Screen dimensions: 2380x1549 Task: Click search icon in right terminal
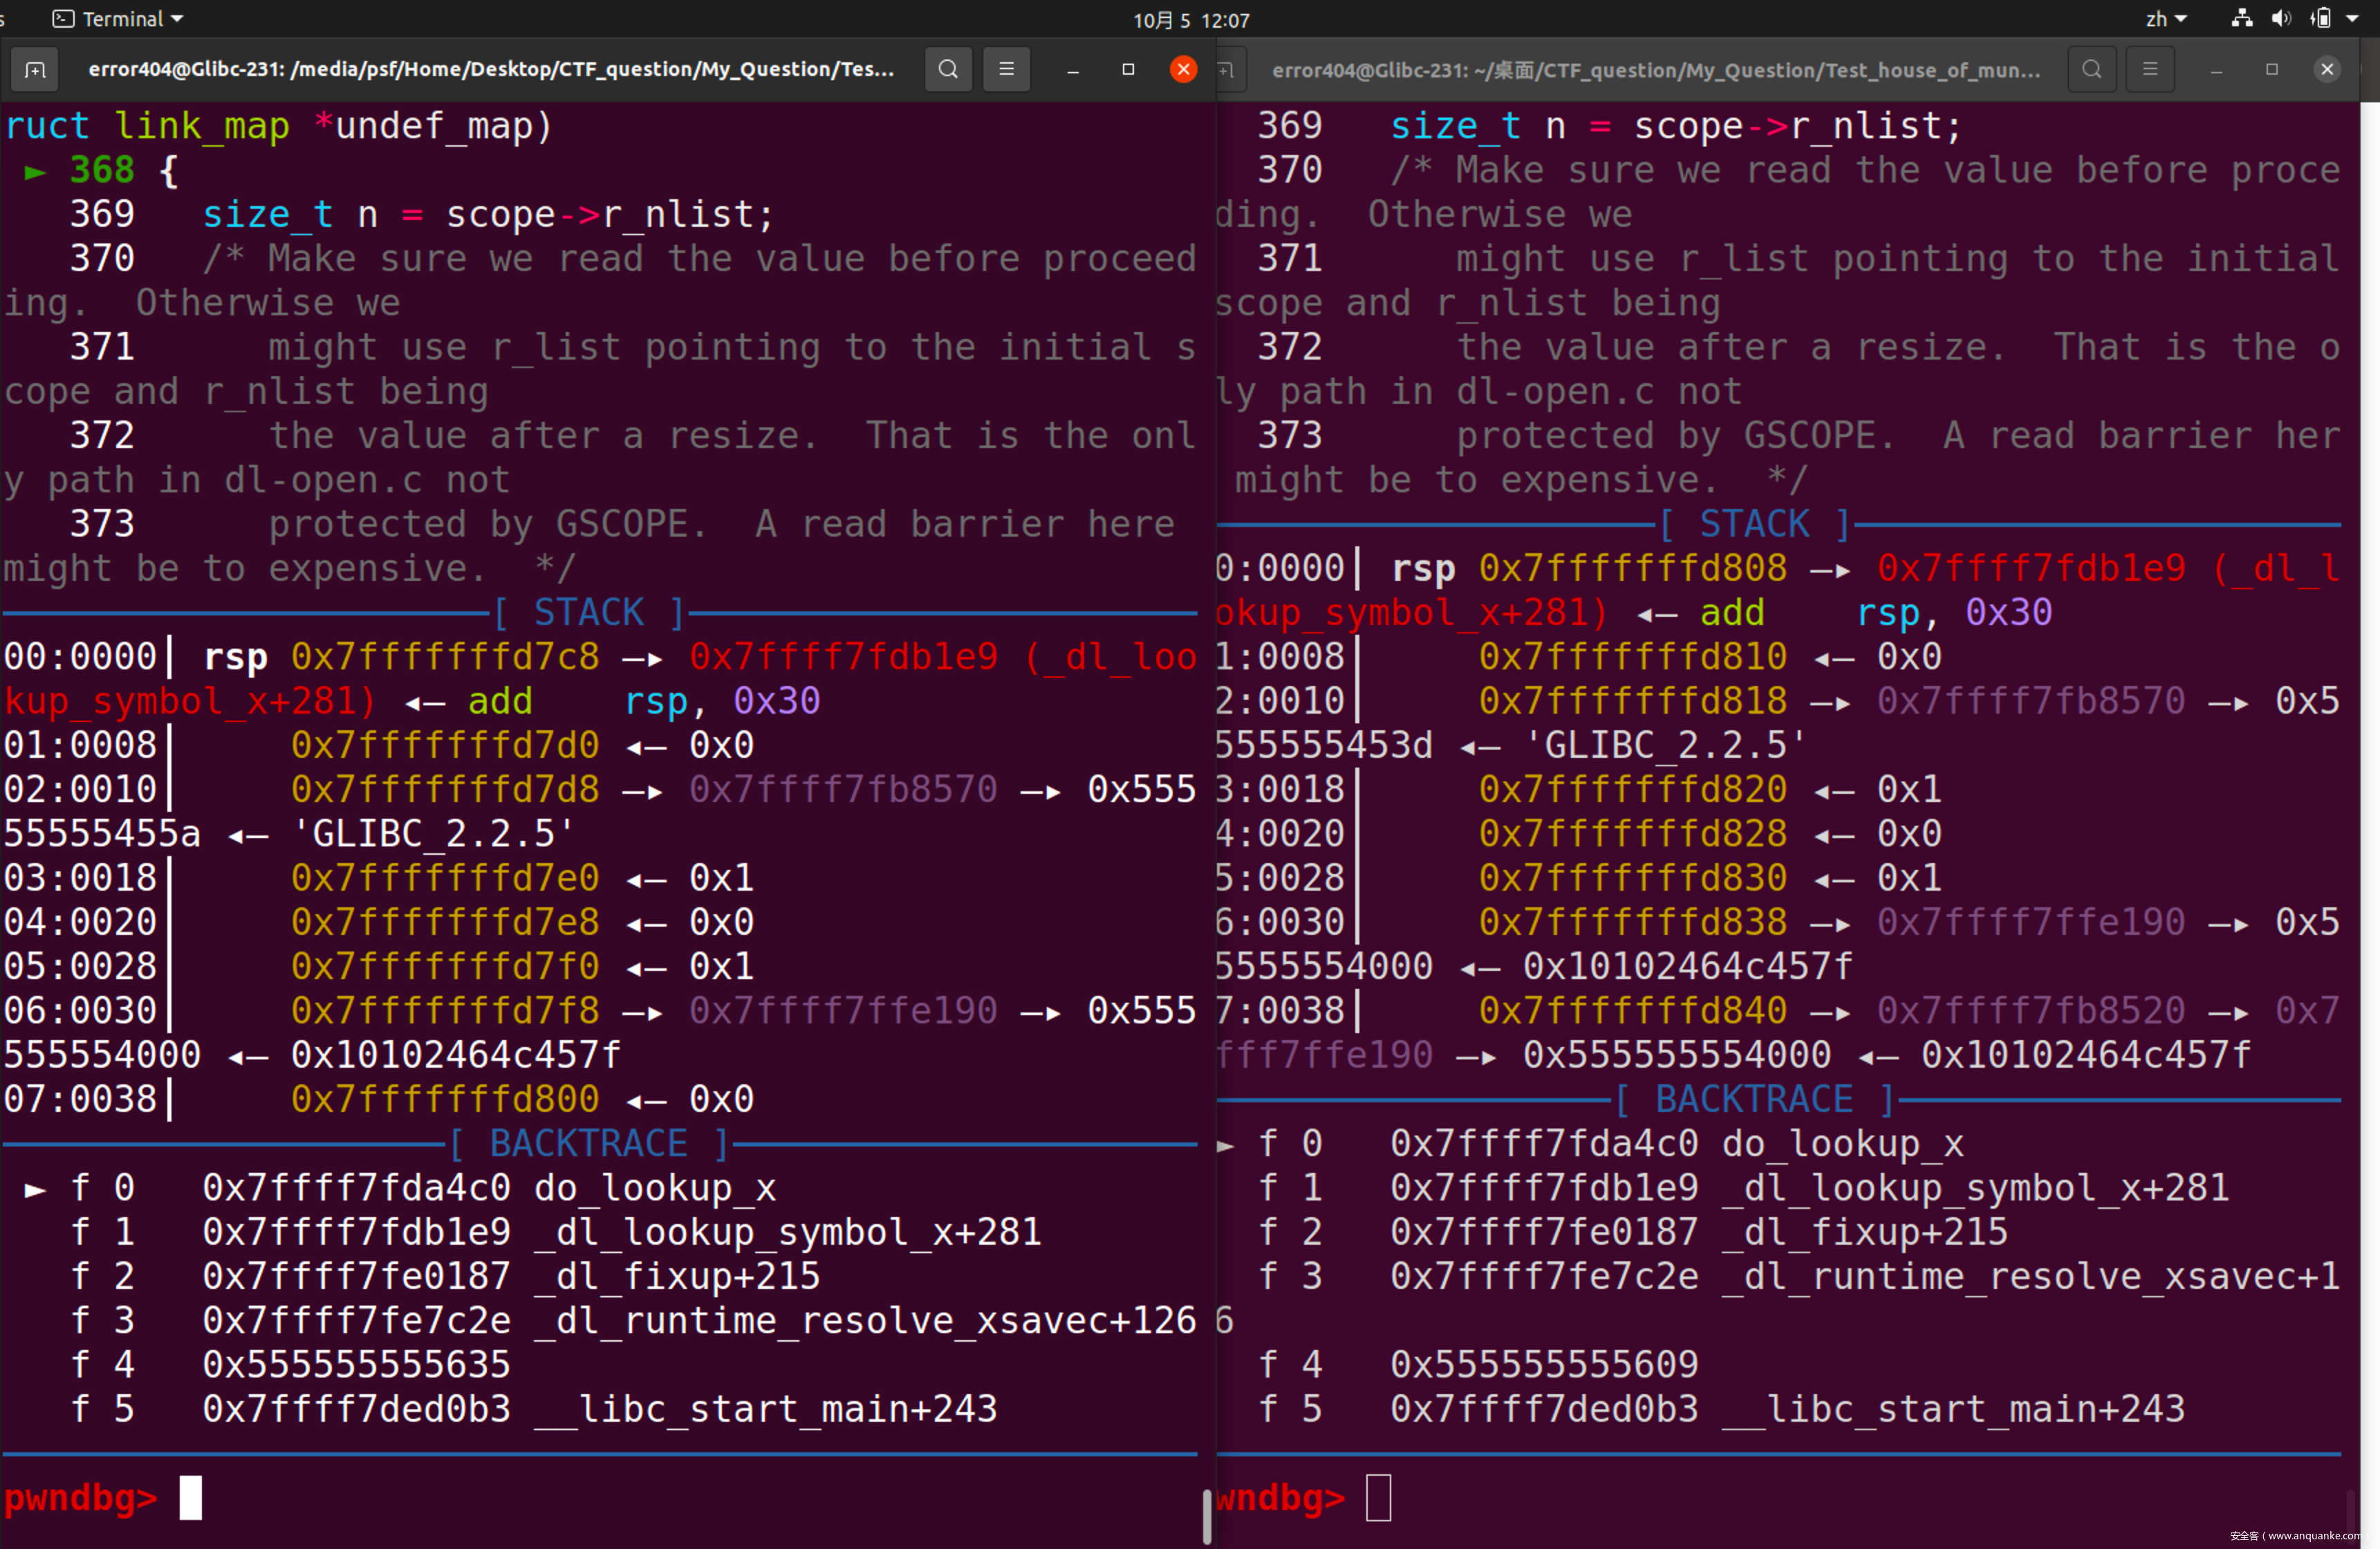coord(2091,70)
